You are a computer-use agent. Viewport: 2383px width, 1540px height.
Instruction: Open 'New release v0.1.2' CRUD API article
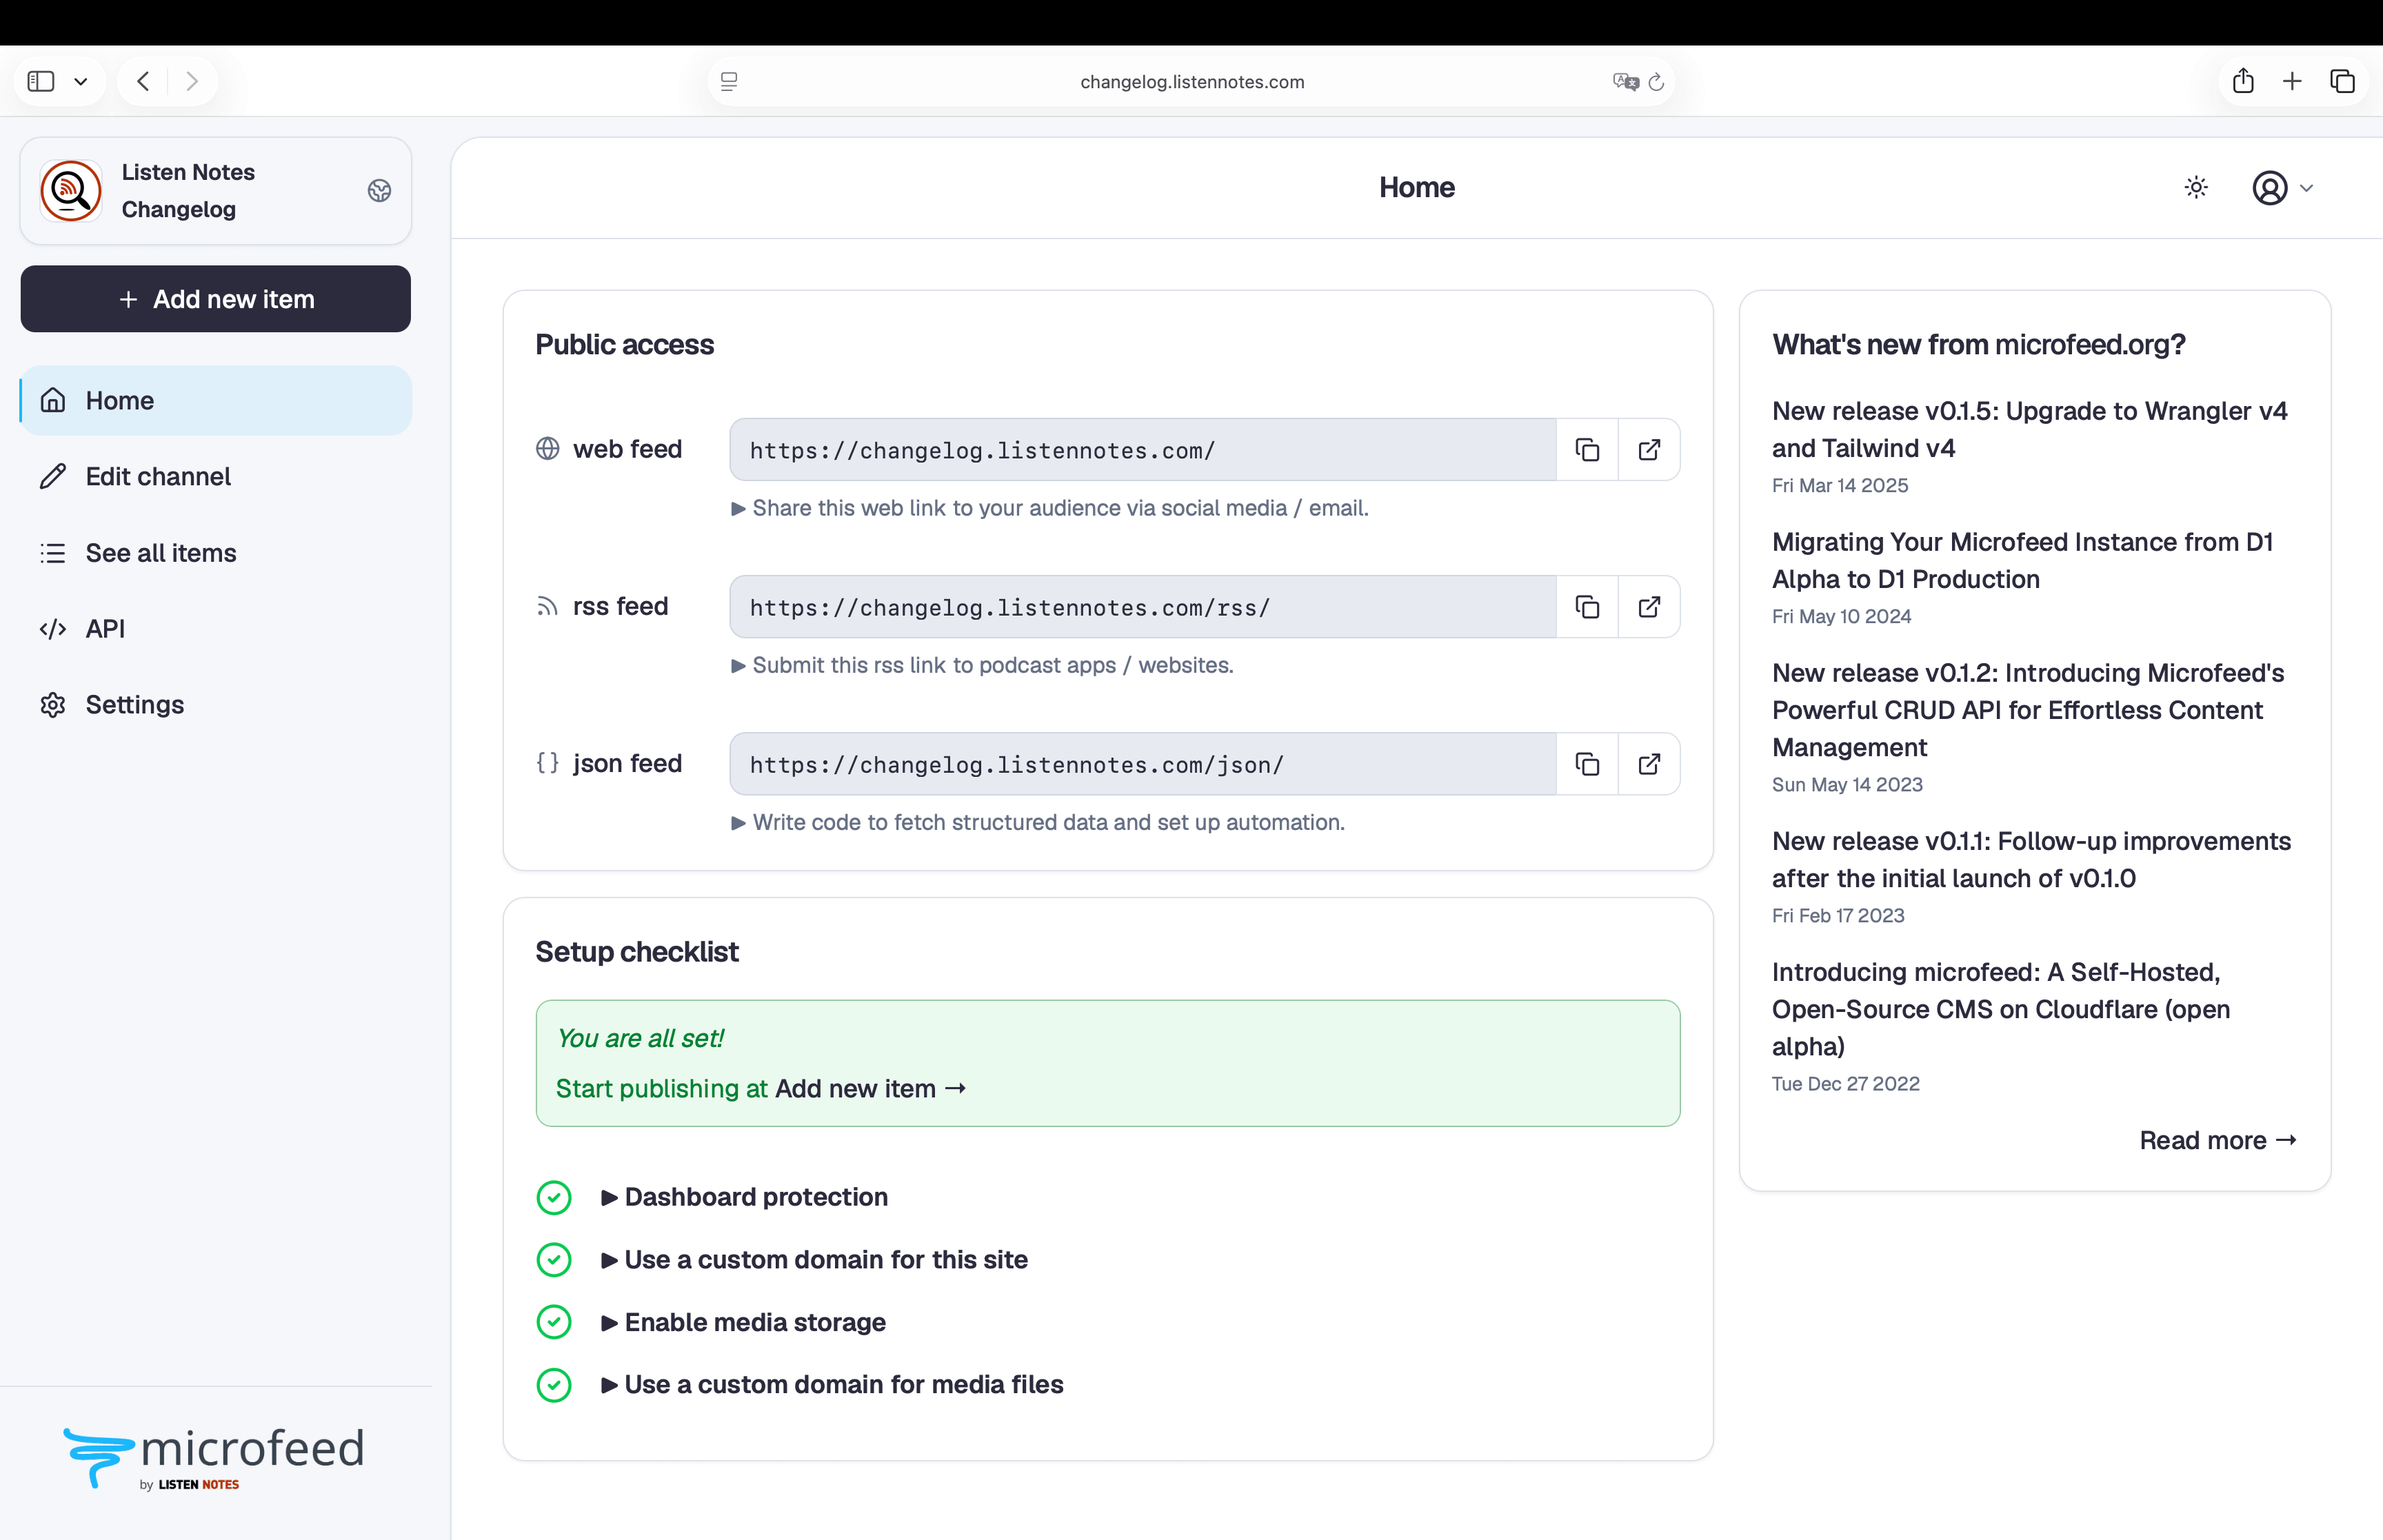click(2028, 710)
